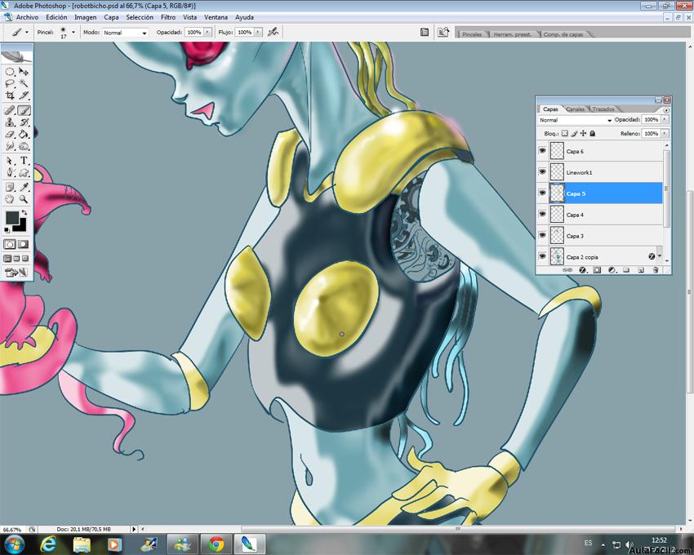Select the Lasso tool
The width and height of the screenshot is (694, 555).
[x=10, y=83]
